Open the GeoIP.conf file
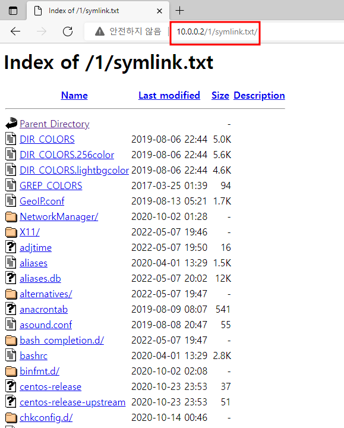 click(x=42, y=201)
